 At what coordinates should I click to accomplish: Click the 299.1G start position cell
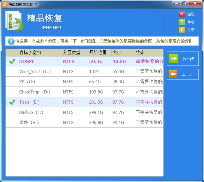point(96,112)
